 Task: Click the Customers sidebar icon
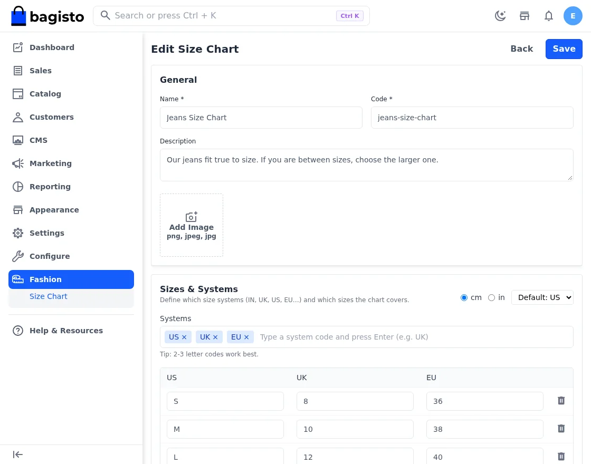coord(18,117)
